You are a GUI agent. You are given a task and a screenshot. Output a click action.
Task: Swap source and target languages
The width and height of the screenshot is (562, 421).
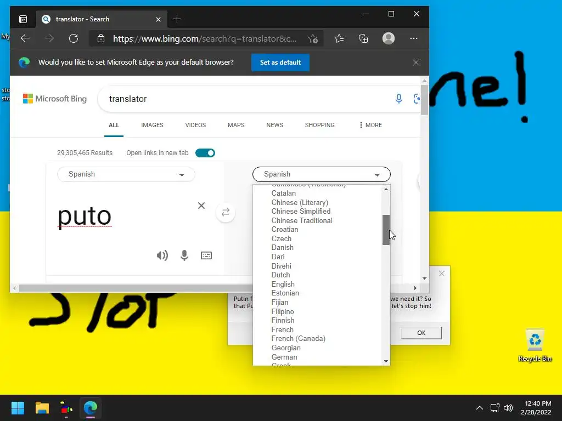[226, 212]
